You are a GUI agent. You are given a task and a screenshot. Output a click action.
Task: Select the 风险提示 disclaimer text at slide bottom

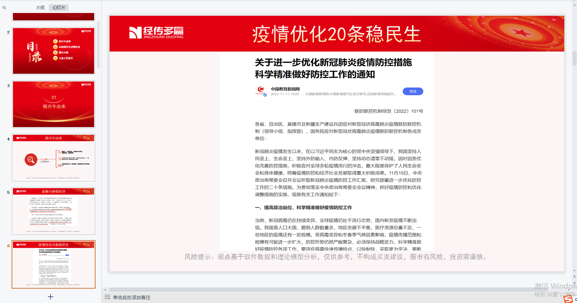tap(336, 257)
